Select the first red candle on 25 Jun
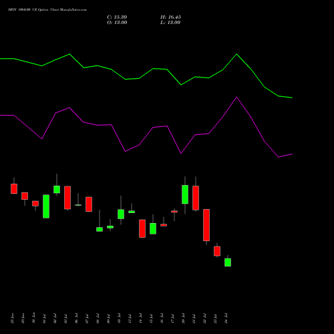 pos(14,188)
